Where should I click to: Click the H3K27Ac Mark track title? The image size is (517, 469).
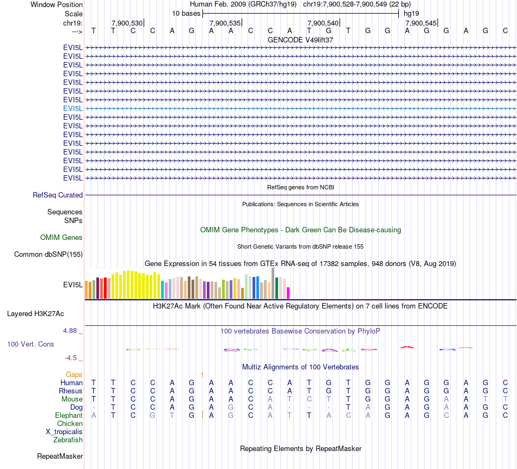[x=300, y=306]
